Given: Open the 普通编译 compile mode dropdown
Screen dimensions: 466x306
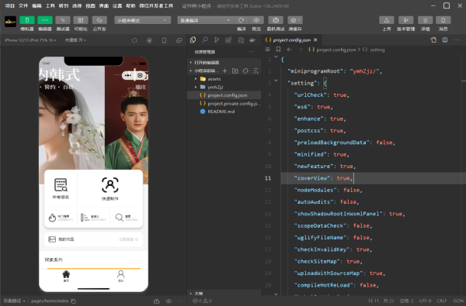Looking at the screenshot, I should 205,20.
